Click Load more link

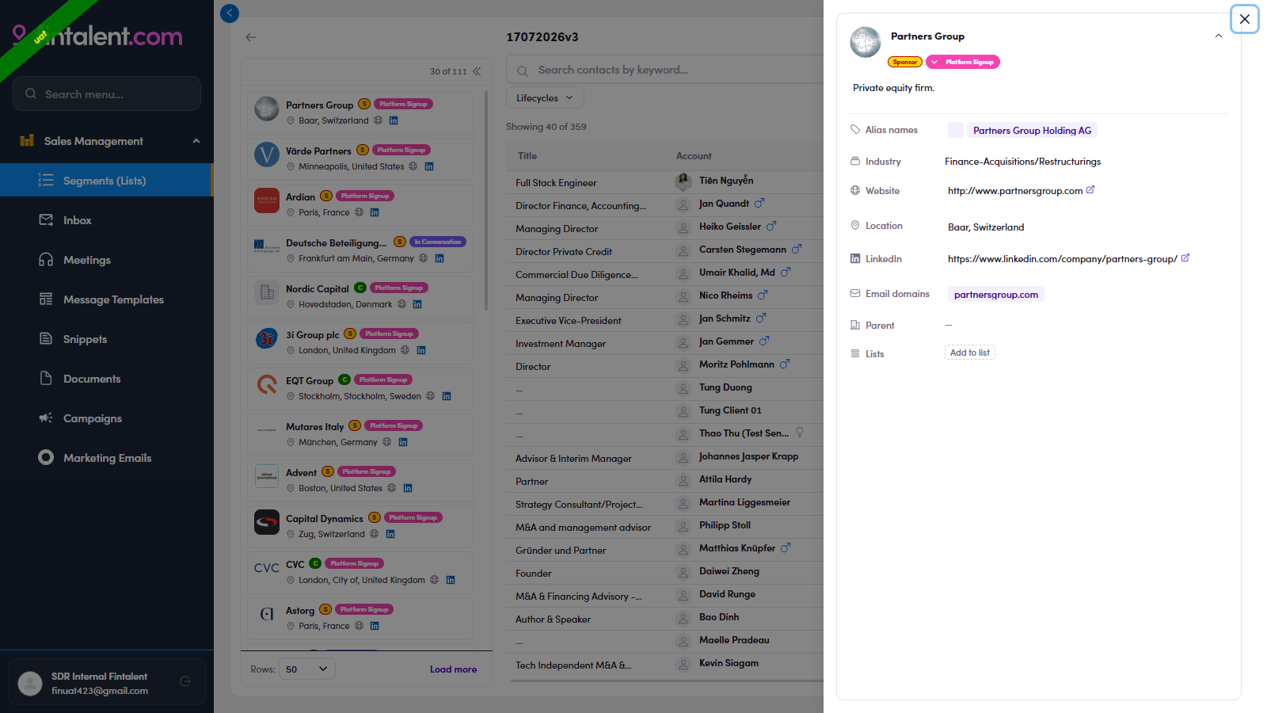453,669
